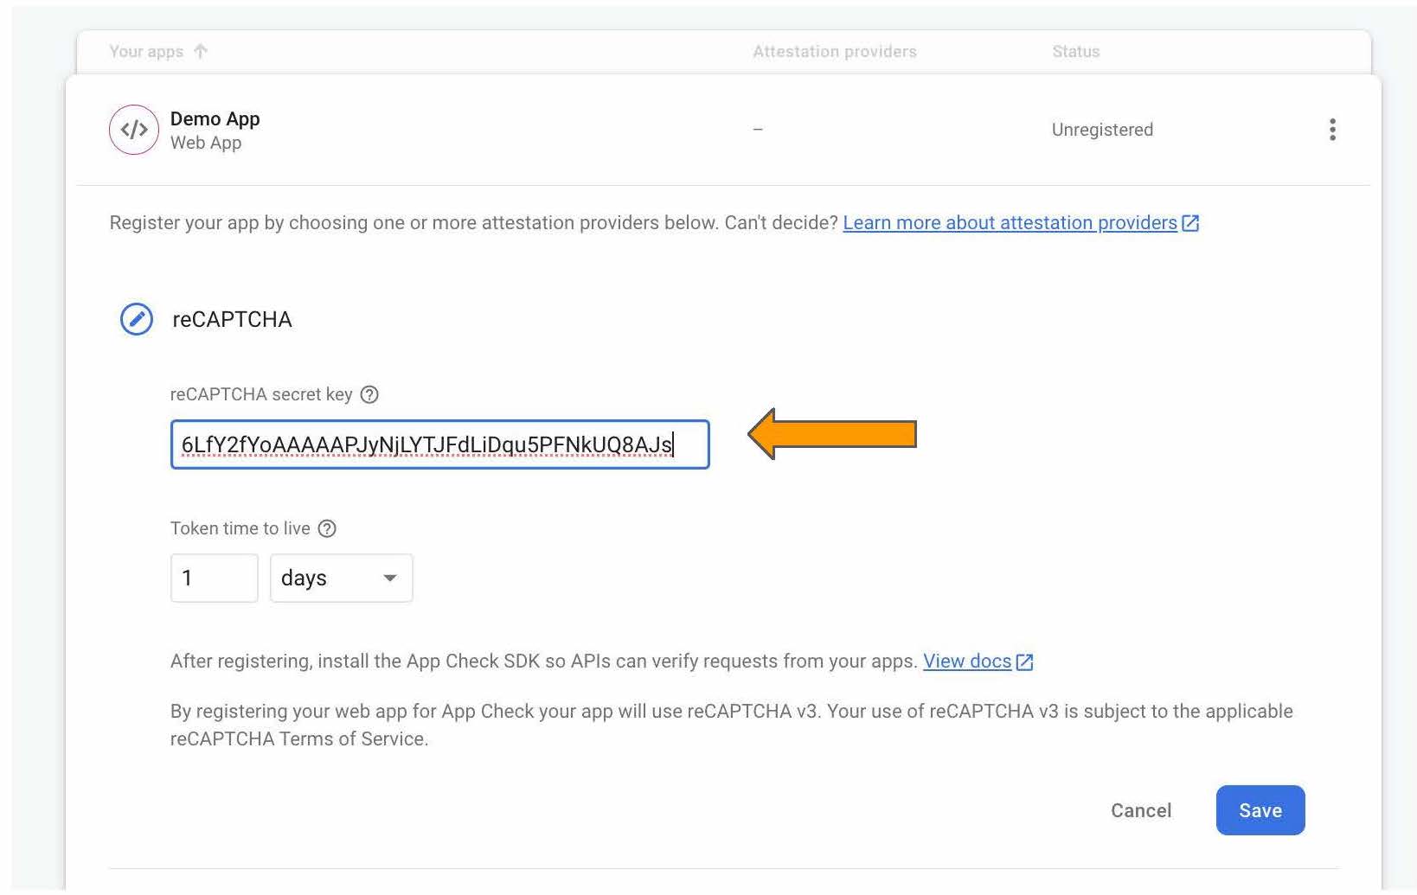Screen dimensions: 1417x895
Task: Open the days unit dropdown
Action: (x=342, y=578)
